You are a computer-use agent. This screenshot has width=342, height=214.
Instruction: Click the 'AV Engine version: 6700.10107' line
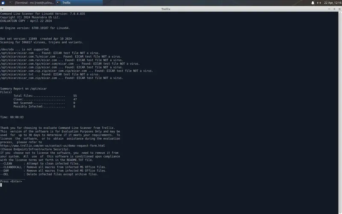[x=35, y=28]
